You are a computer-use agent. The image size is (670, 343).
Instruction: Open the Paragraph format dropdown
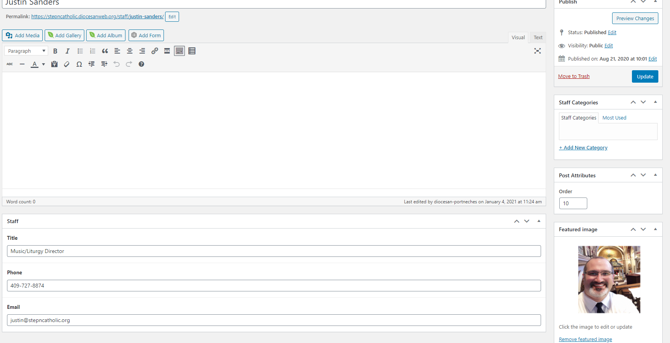pos(26,51)
